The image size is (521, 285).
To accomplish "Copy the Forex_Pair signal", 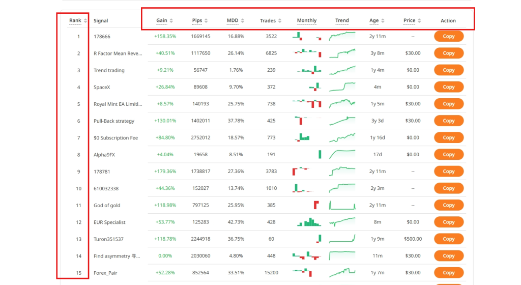I will (x=448, y=273).
